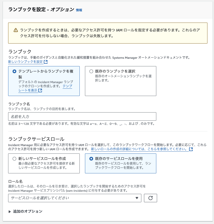Click the 新しいサービスロールを作成 option card
The height and width of the screenshot is (224, 214).
(44, 163)
